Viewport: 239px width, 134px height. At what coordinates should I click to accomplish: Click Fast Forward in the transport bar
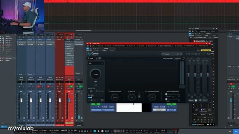coord(85,131)
